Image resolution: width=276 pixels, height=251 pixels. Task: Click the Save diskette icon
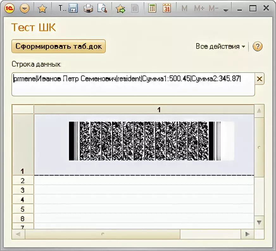73,8
